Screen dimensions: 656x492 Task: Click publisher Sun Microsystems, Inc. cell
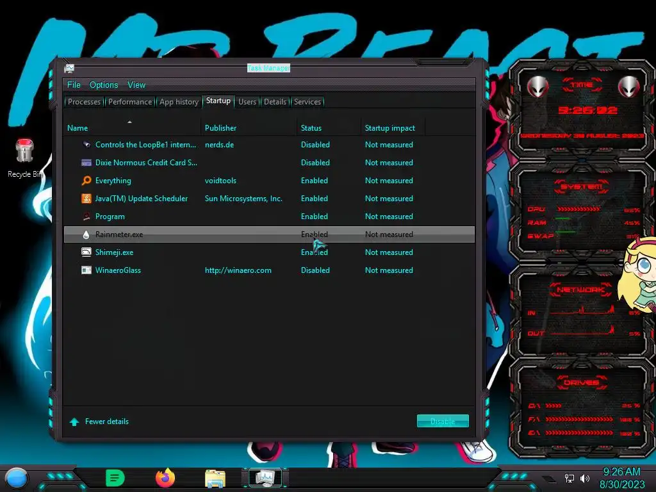(243, 199)
